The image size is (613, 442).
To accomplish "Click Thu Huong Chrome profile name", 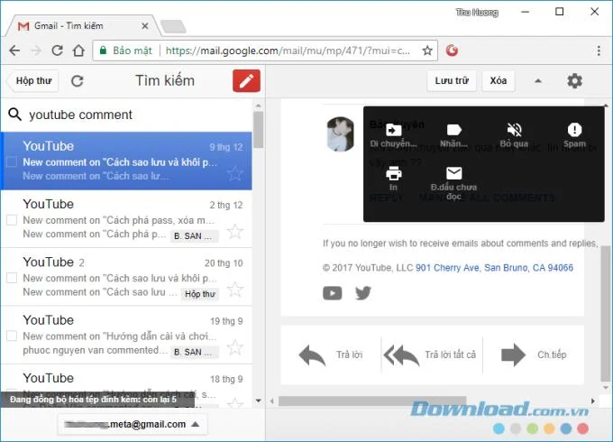I will coord(477,13).
